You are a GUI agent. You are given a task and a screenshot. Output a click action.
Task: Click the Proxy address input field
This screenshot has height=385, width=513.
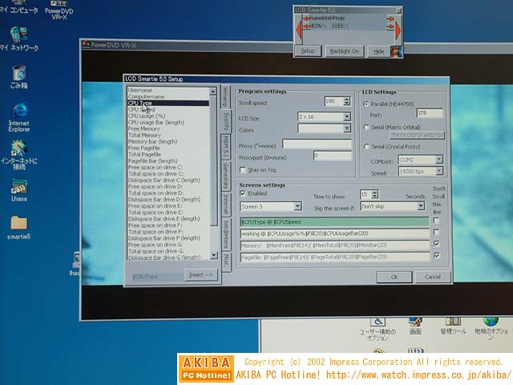click(x=317, y=144)
